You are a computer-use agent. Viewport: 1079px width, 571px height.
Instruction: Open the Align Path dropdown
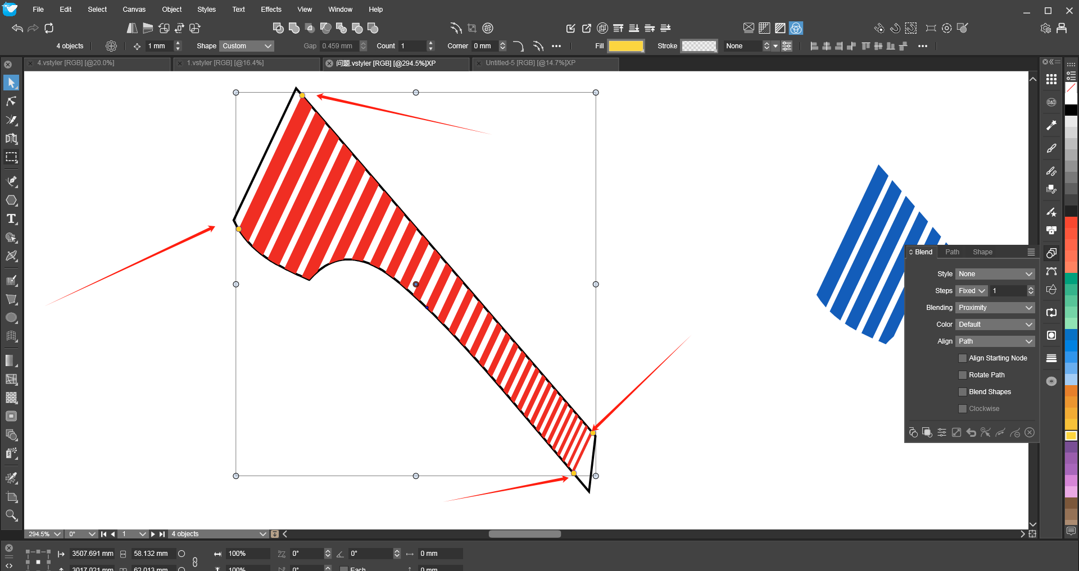pyautogui.click(x=995, y=341)
